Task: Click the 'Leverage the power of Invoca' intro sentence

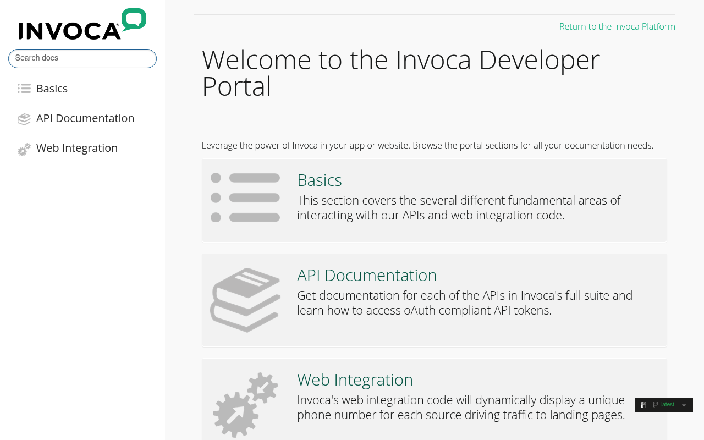Action: (x=427, y=146)
